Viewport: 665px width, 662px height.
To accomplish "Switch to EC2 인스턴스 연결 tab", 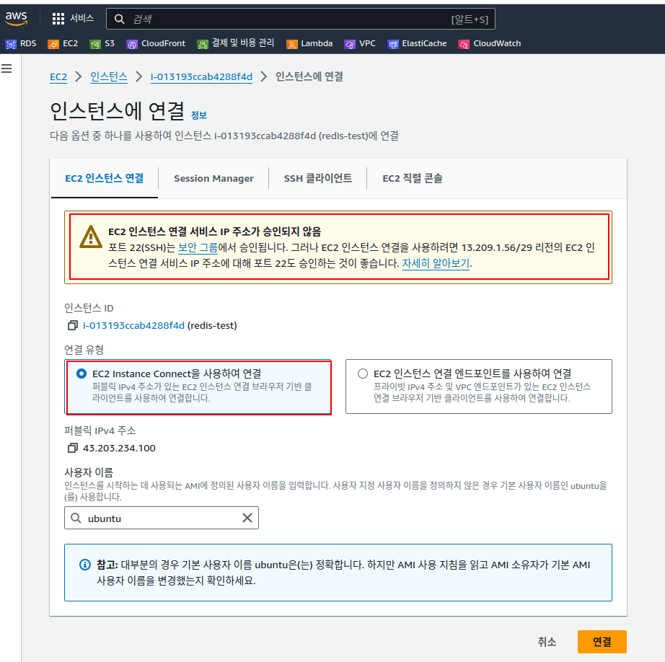I will (x=105, y=178).
